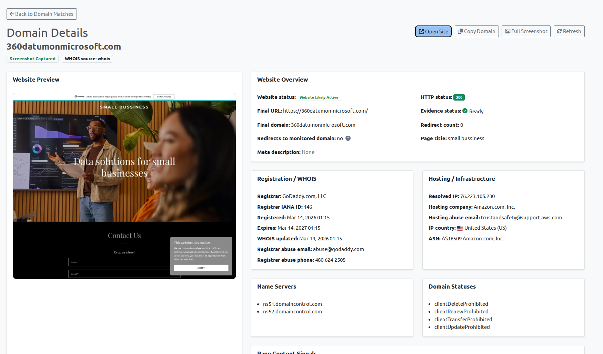Select the clientDeleteProhibited status
This screenshot has width=603, height=354.
461,304
